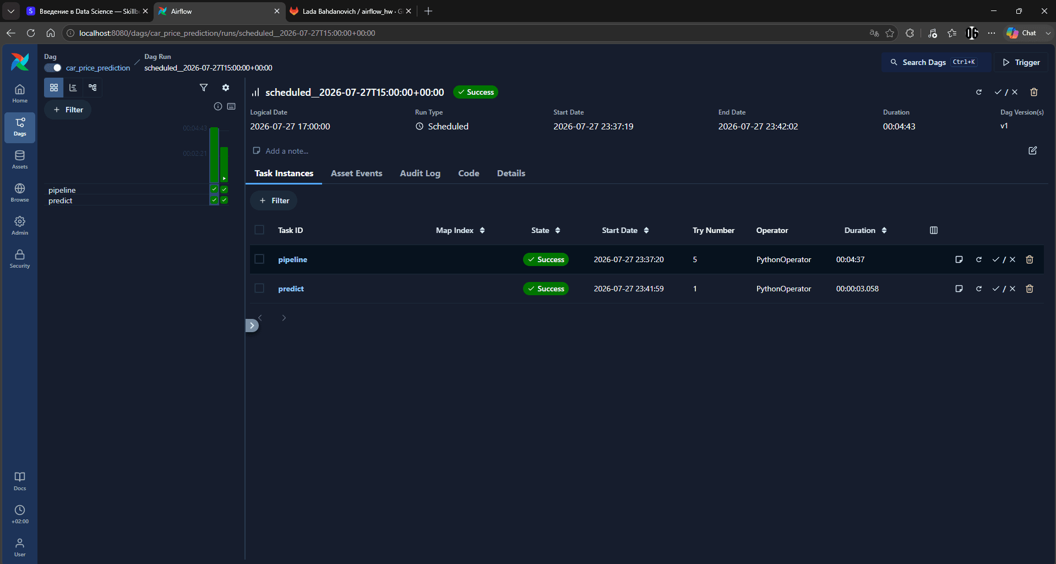Edit the DAG run note with pencil icon
This screenshot has height=564, width=1056.
1033,150
